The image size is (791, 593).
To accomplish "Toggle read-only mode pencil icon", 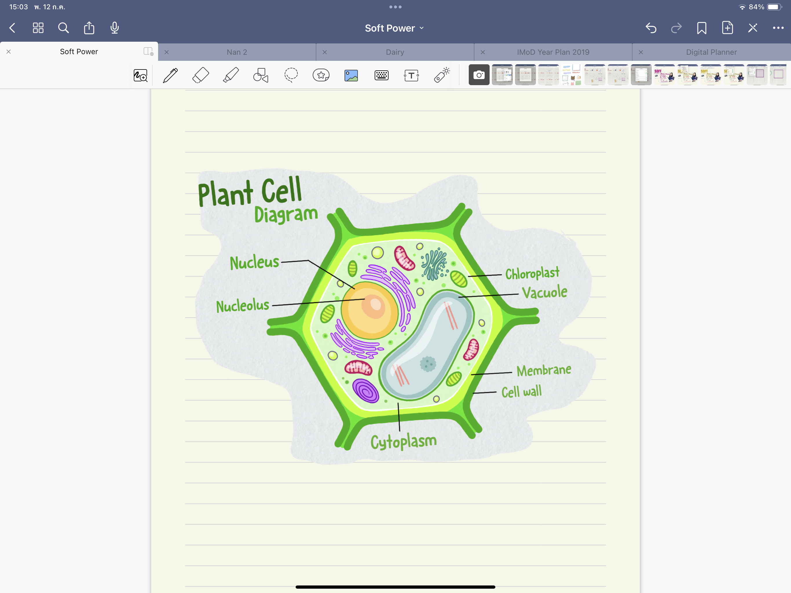I will click(x=752, y=28).
